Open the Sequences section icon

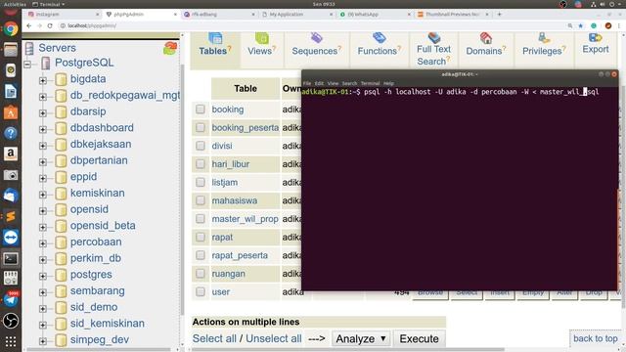click(317, 38)
